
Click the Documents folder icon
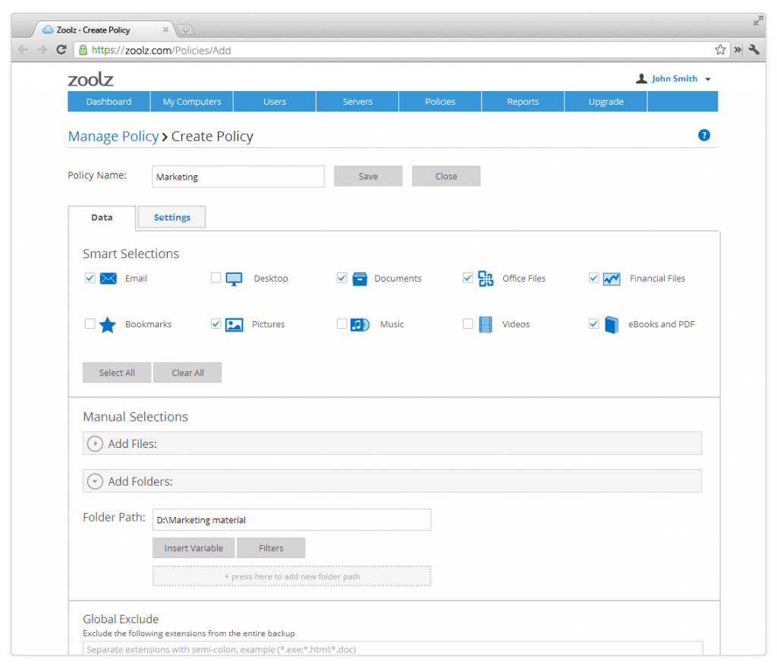360,278
